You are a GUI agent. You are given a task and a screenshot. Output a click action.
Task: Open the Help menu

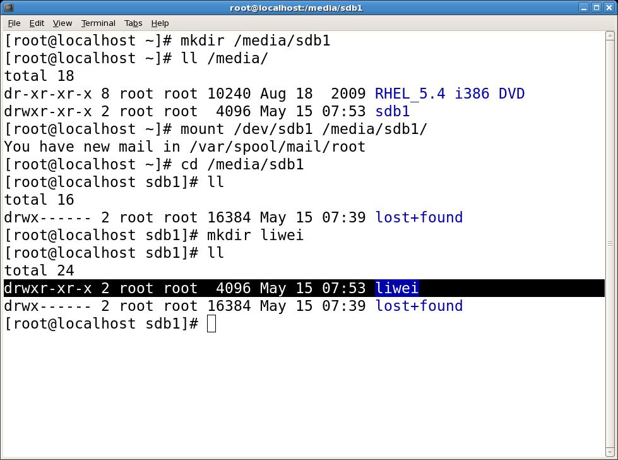pyautogui.click(x=160, y=23)
